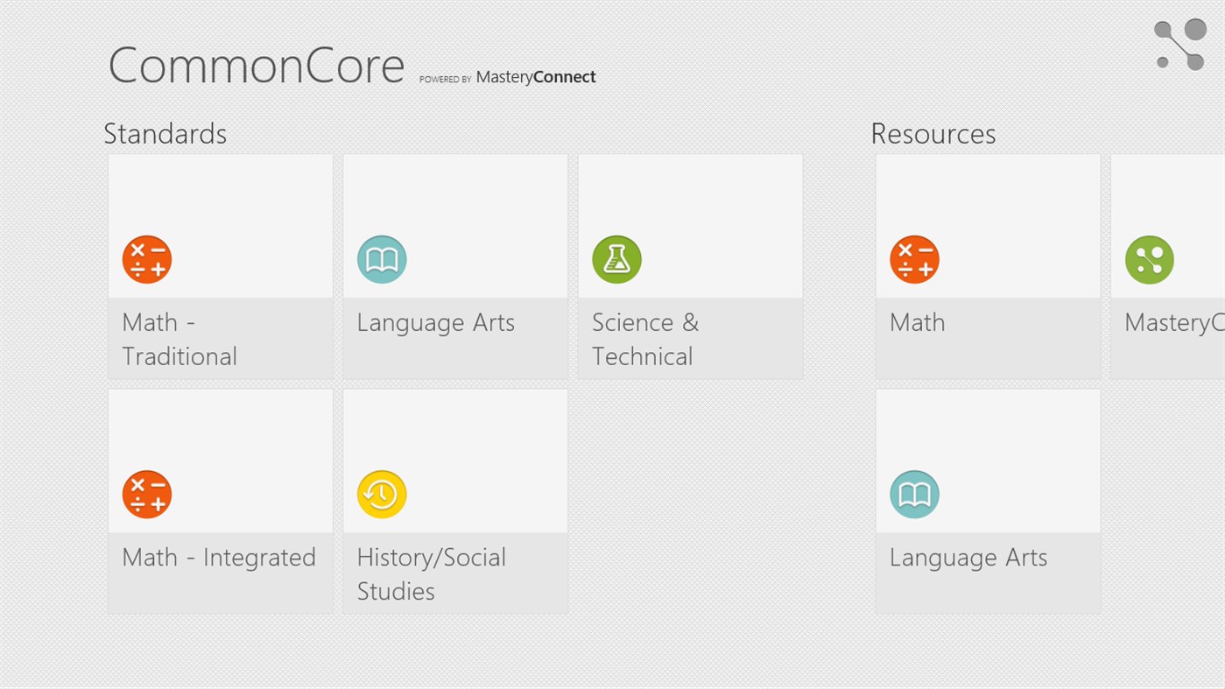Click the orange math icon on Math - Integrated
The width and height of the screenshot is (1225, 689).
coord(146,493)
